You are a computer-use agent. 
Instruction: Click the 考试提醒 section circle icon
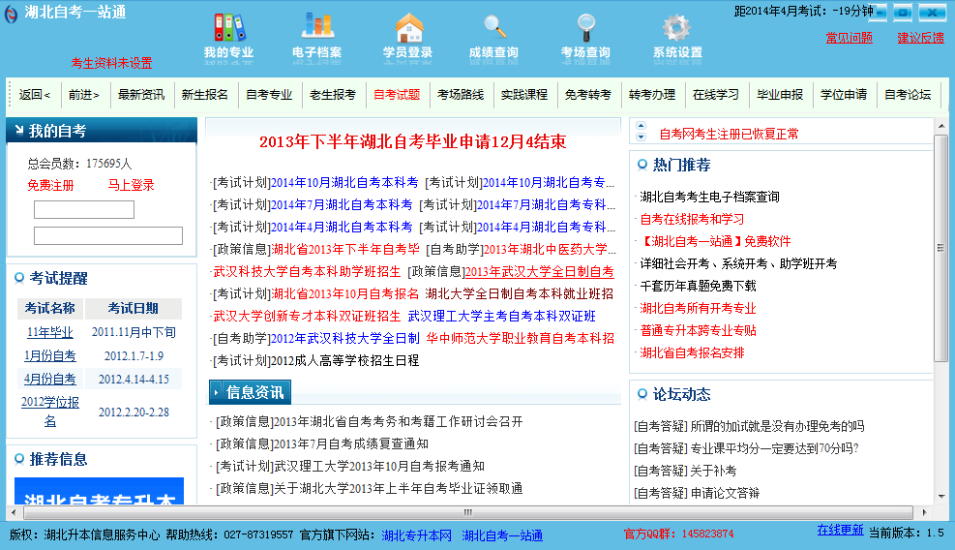[19, 278]
